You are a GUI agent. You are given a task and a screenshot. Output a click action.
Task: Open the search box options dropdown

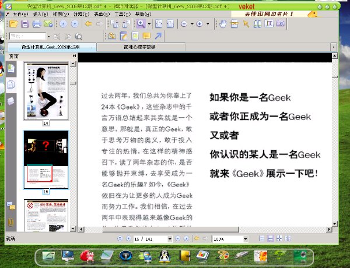pos(48,36)
